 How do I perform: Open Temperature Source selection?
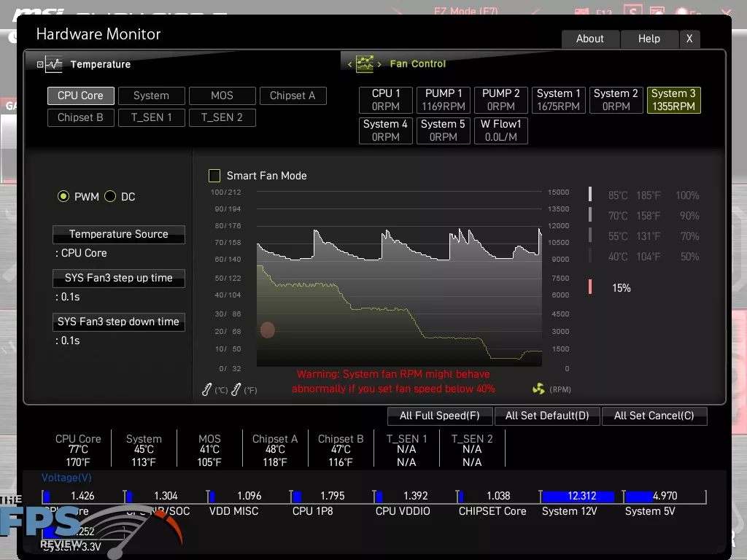tap(119, 234)
